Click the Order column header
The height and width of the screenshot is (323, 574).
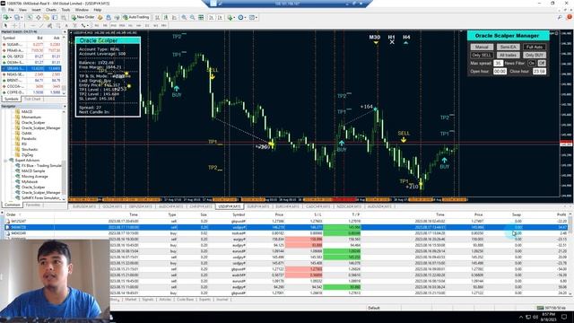point(11,214)
